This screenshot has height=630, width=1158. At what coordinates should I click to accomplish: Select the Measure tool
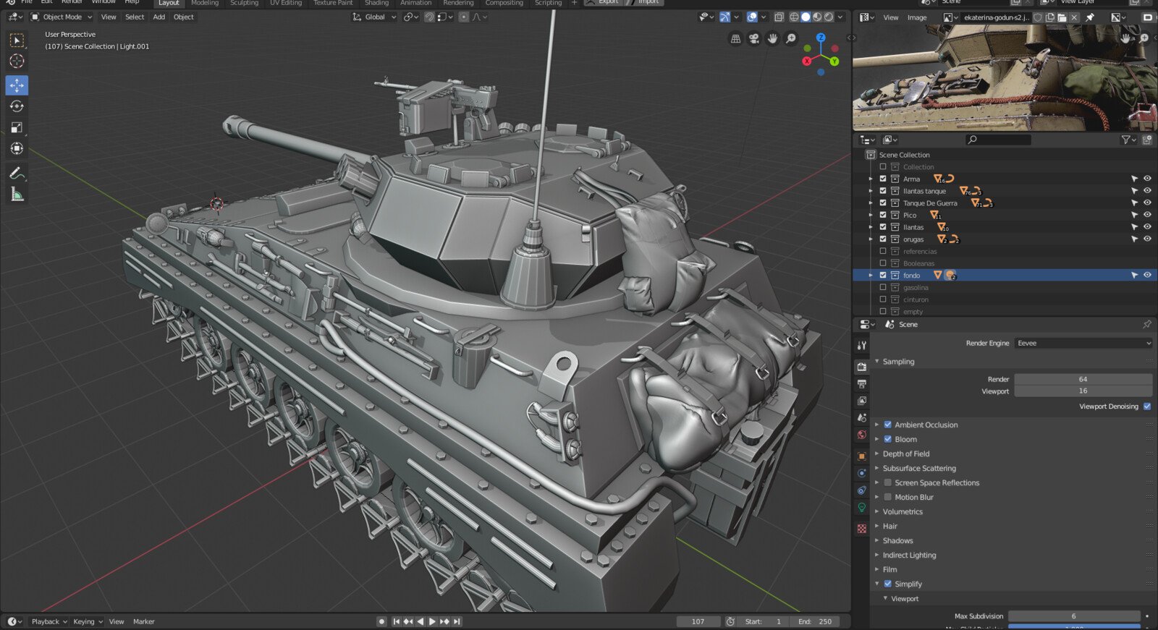tap(17, 194)
